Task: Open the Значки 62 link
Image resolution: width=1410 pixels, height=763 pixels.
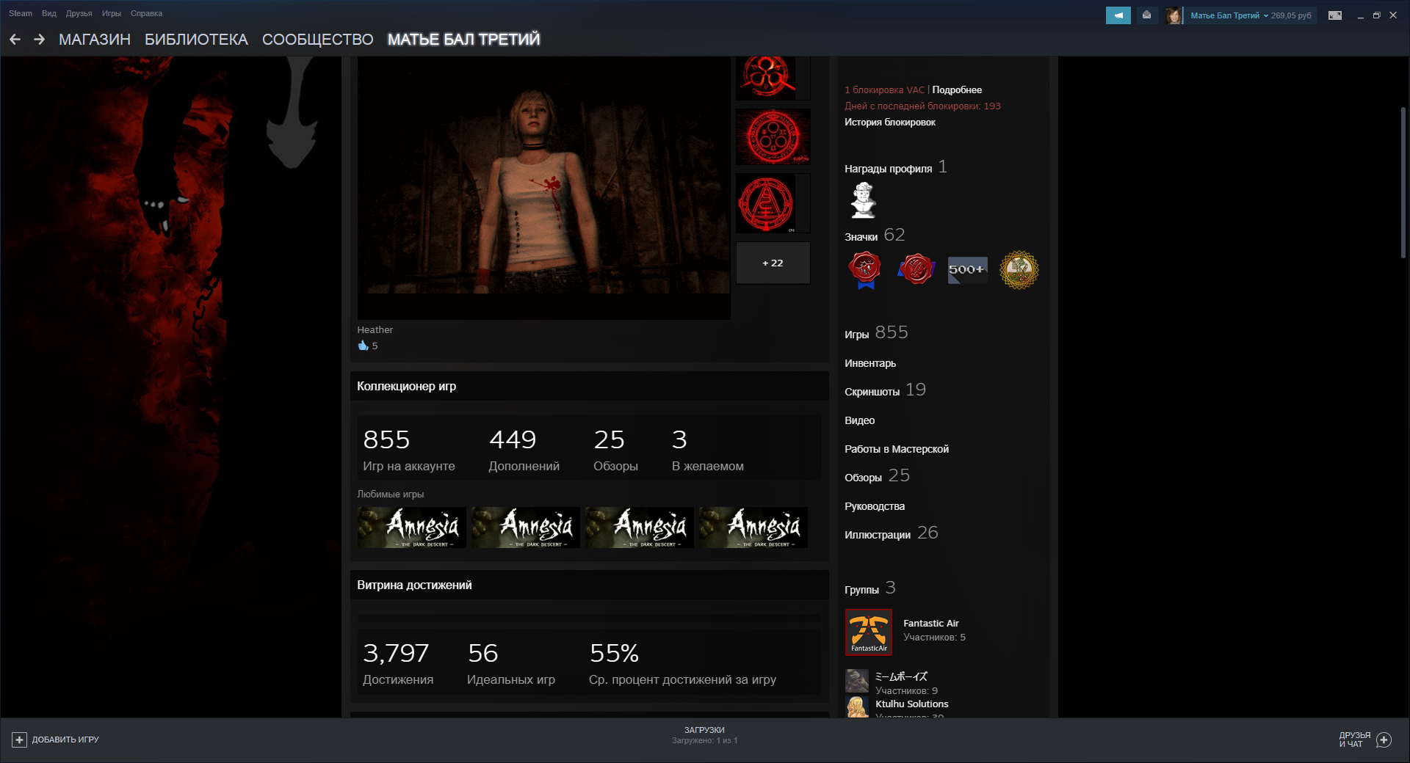Action: pos(875,236)
